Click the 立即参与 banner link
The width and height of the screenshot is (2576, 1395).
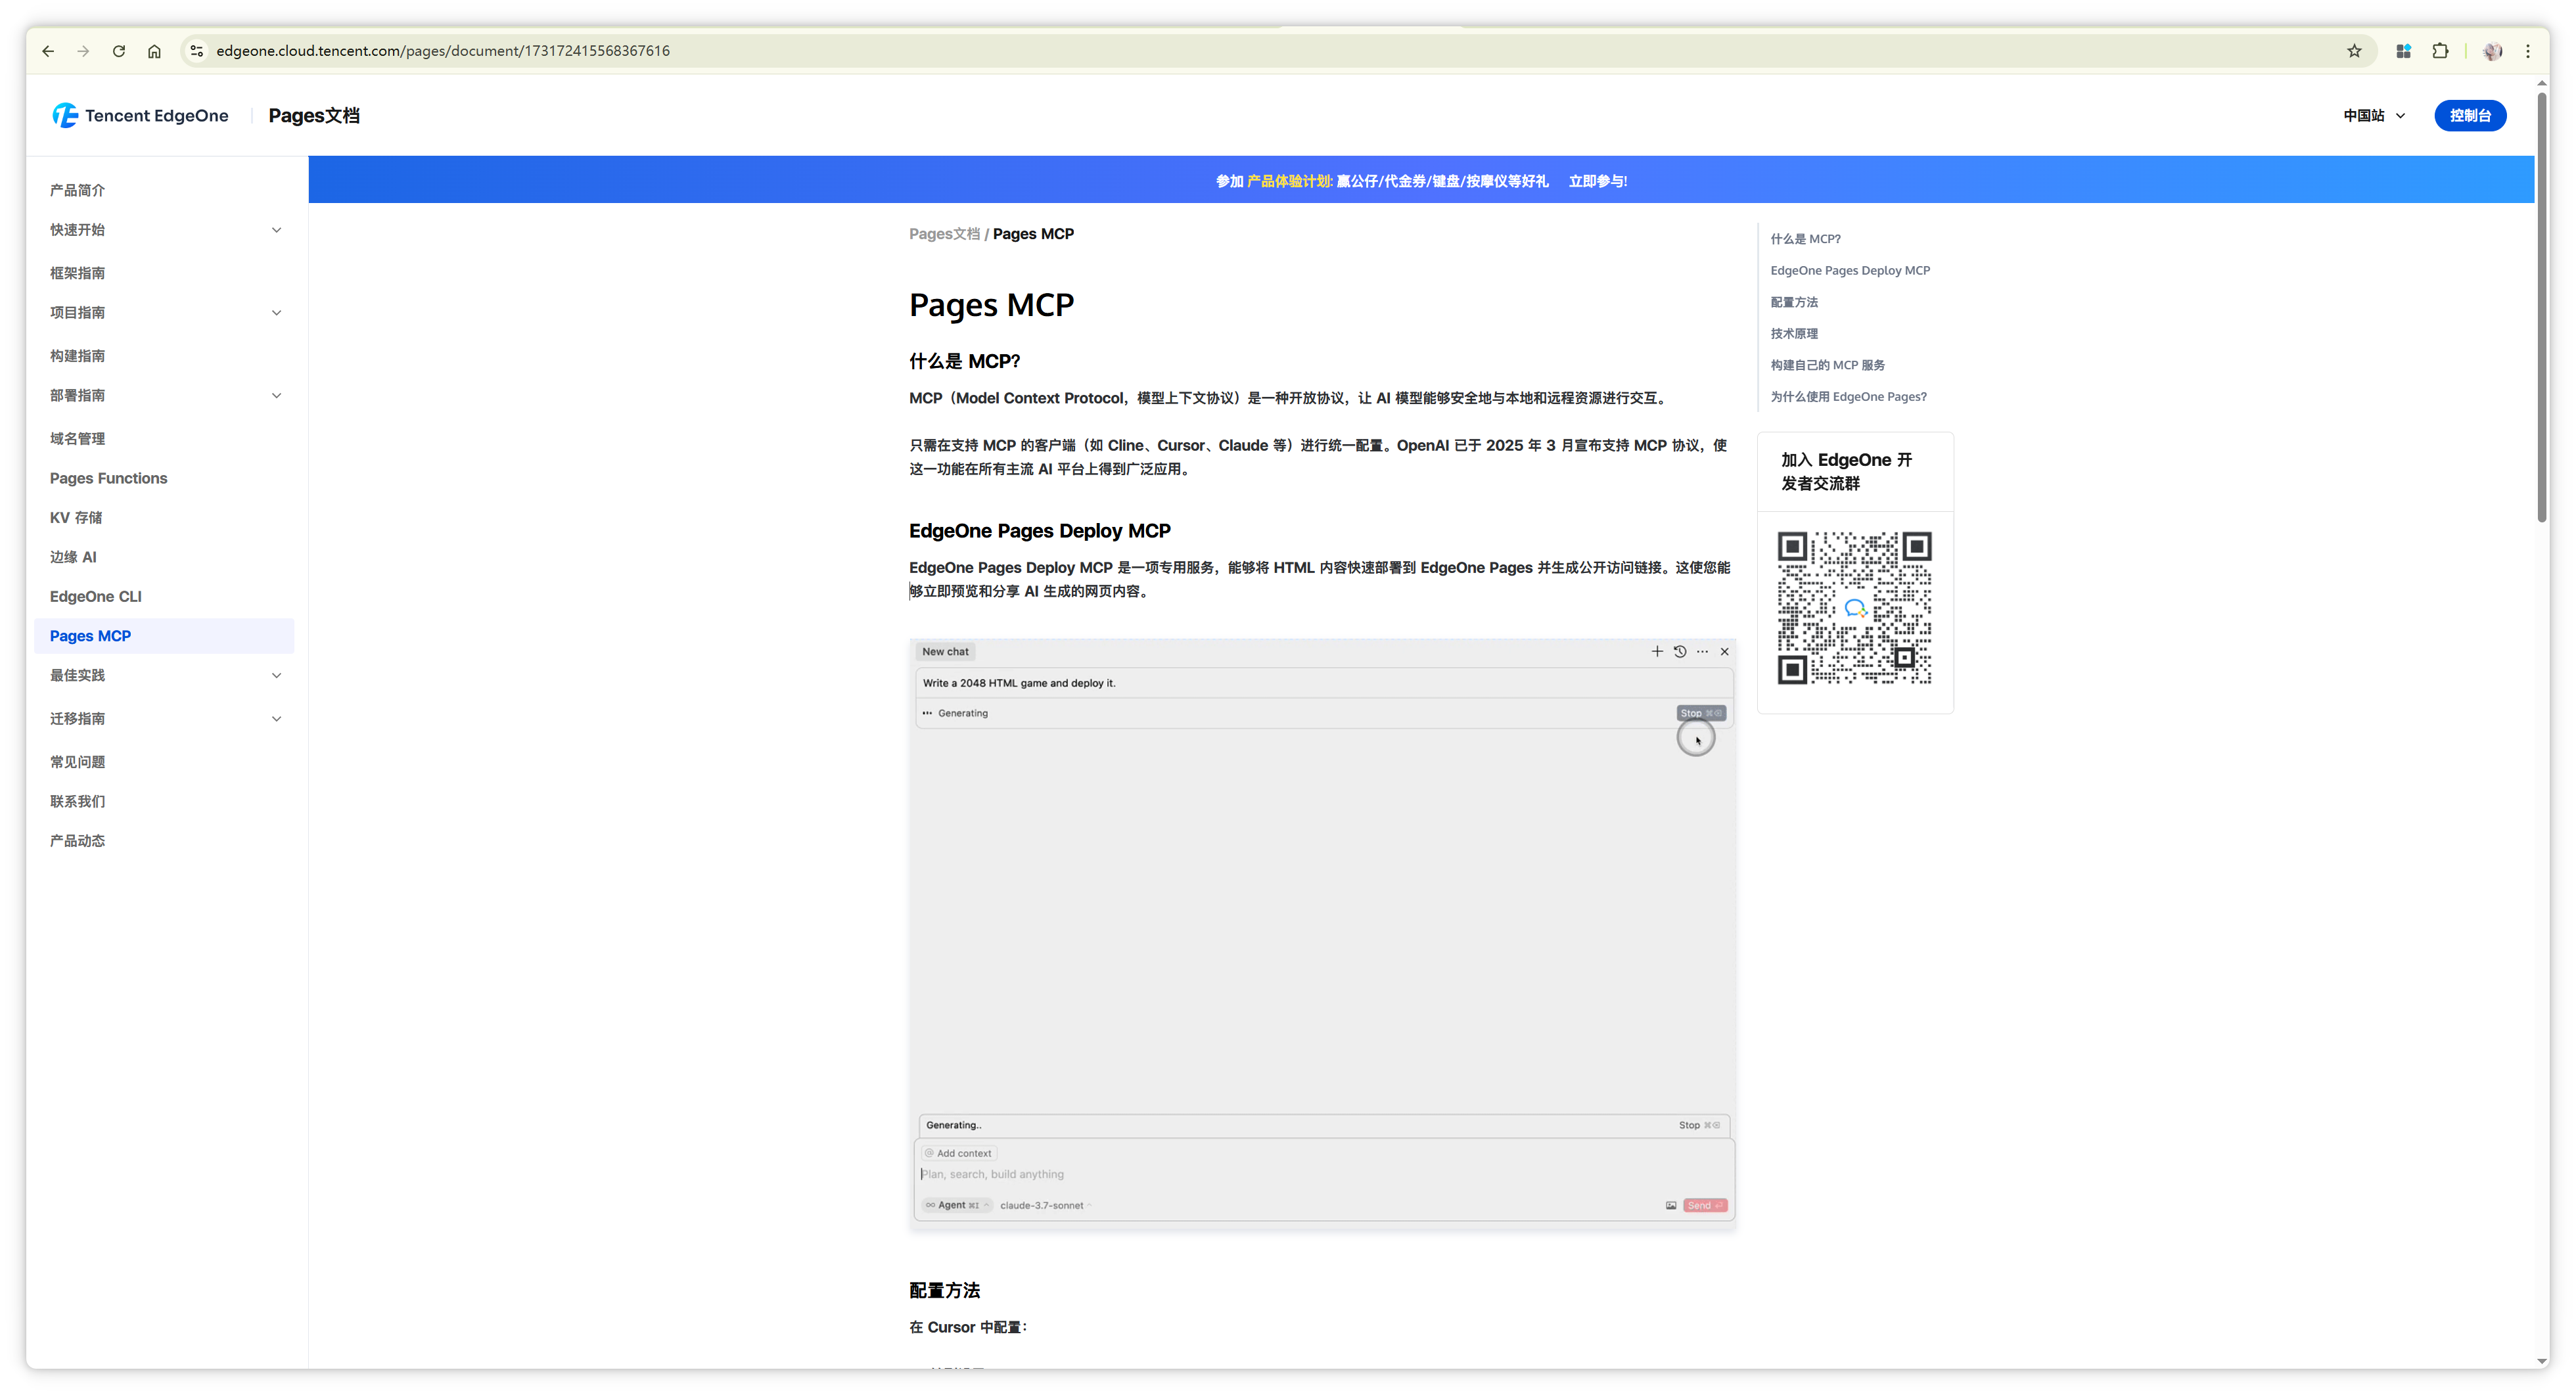click(1597, 181)
